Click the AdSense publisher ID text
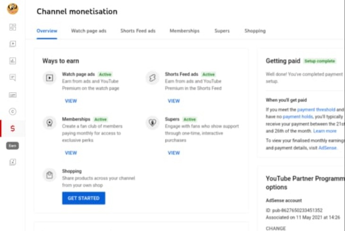Image resolution: width=345 pixels, height=231 pixels. click(294, 211)
